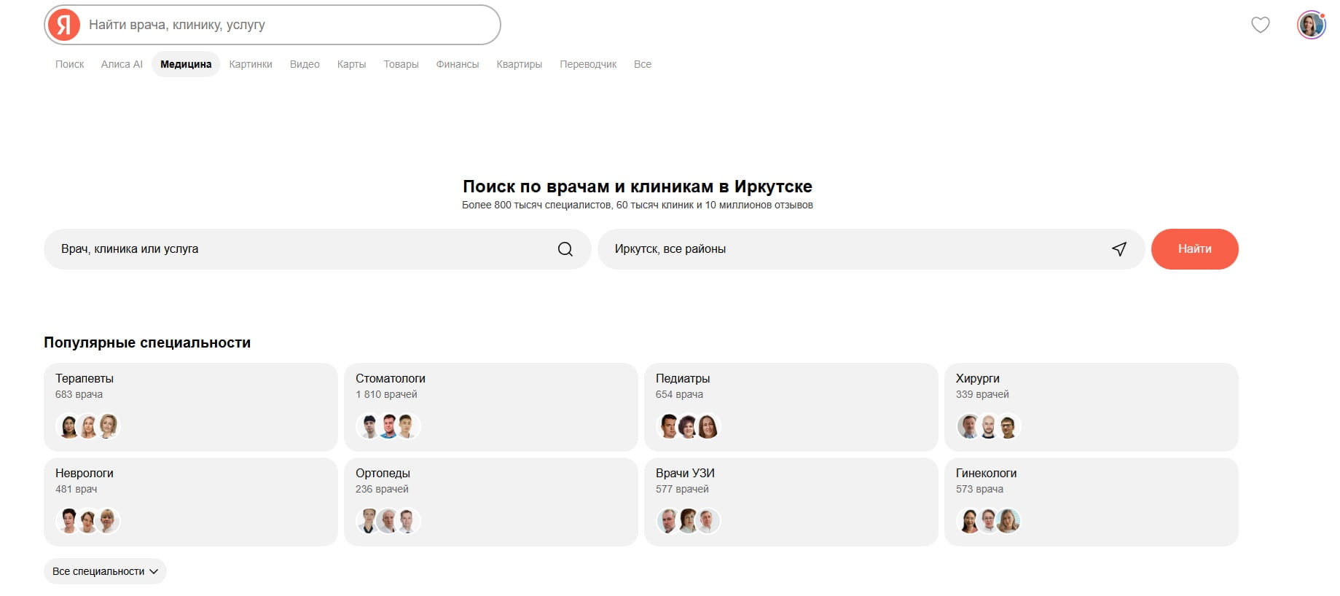1340x596 pixels.
Task: Open the Товары tab
Action: (401, 64)
